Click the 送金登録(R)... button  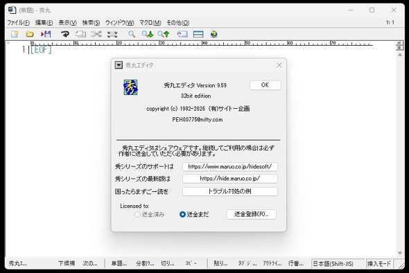click(252, 214)
